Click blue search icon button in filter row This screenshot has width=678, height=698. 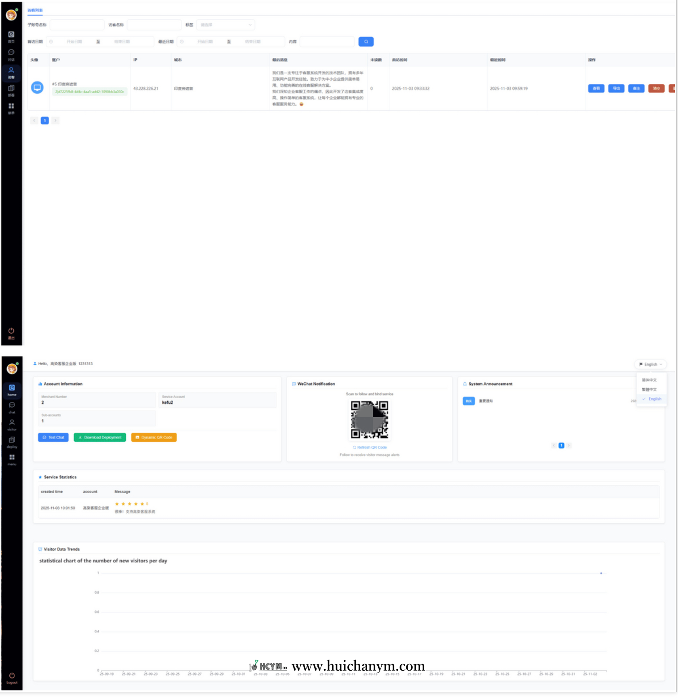point(366,42)
